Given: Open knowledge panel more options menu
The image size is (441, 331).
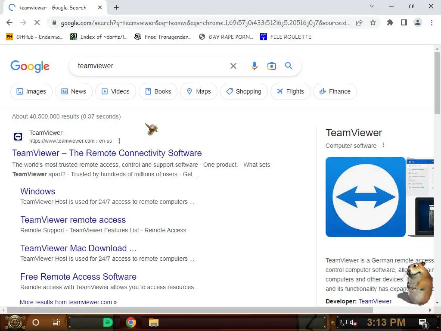Looking at the screenshot, I should coord(383,145).
